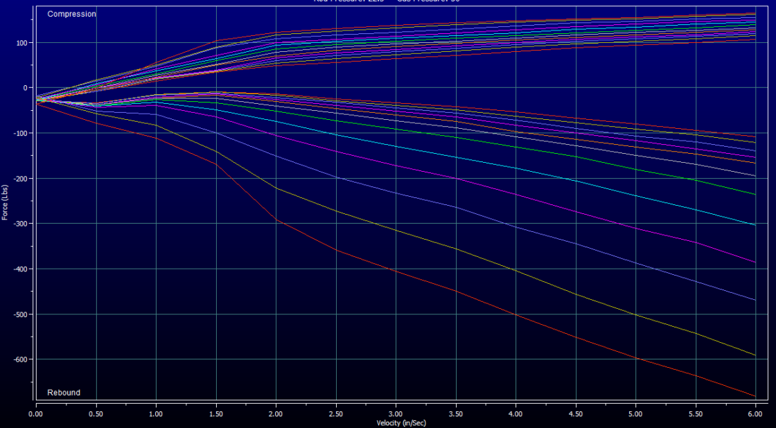The image size is (776, 428).
Task: Select the Velocity (in/Sec) axis title
Action: tap(394, 422)
